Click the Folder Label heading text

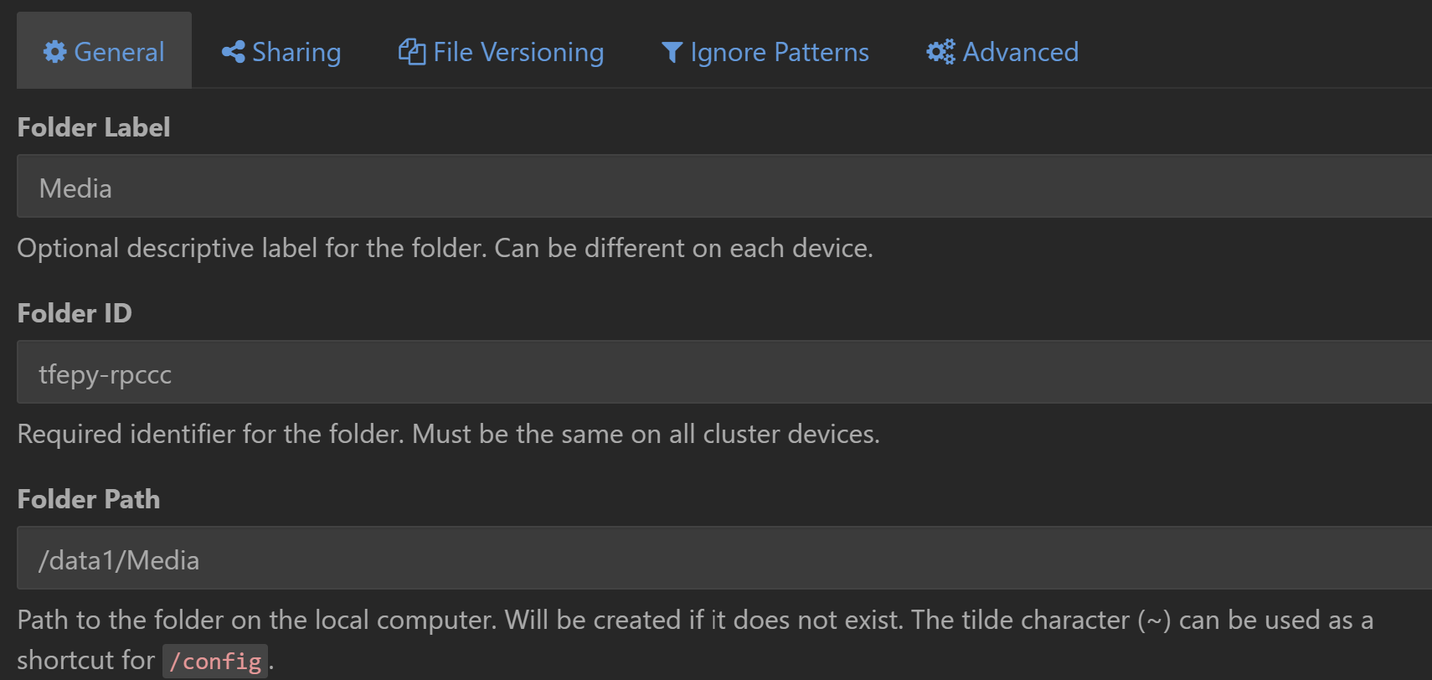(94, 127)
